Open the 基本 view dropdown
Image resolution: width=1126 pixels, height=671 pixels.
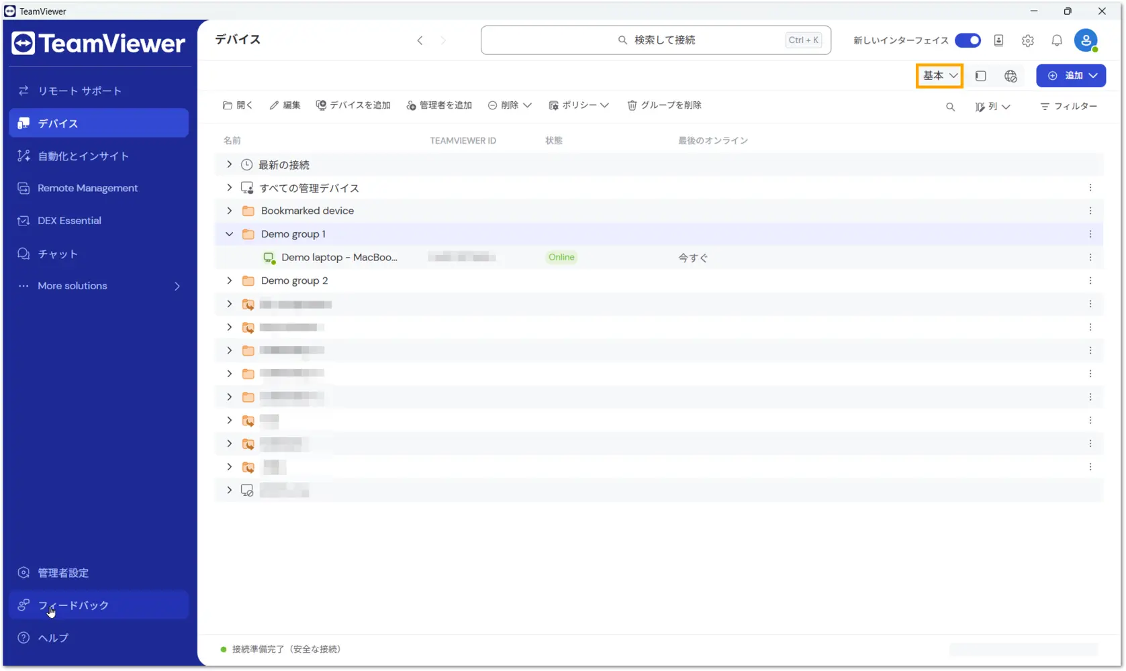coord(940,76)
